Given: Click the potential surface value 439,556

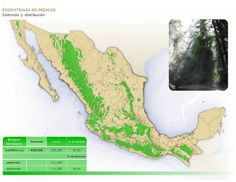Looking at the screenshot, I should click(x=37, y=150).
